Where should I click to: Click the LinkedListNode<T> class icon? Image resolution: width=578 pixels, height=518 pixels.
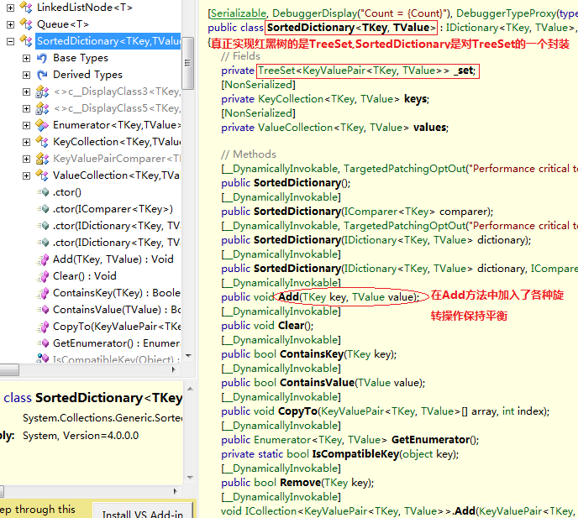[26, 8]
